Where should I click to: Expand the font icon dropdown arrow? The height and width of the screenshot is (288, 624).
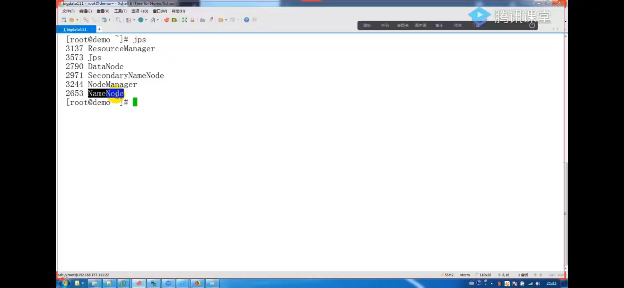coord(158,20)
